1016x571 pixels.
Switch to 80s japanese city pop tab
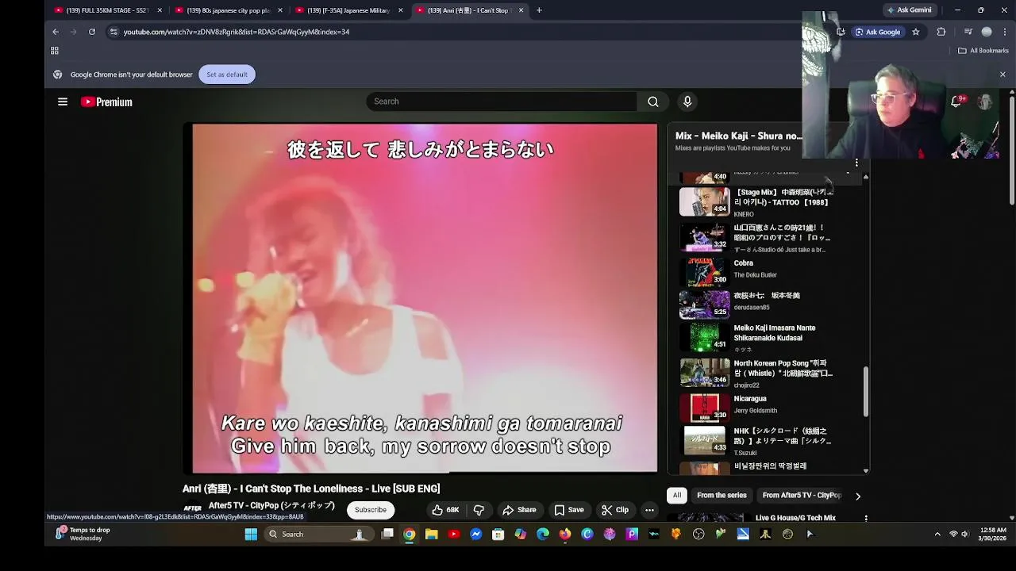click(228, 10)
